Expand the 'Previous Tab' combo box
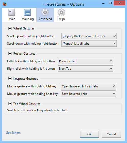The image size is (127, 143). [x=86, y=61]
